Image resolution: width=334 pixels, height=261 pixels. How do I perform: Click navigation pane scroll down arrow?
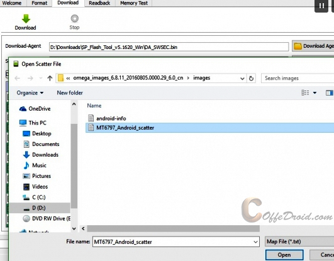(74, 229)
